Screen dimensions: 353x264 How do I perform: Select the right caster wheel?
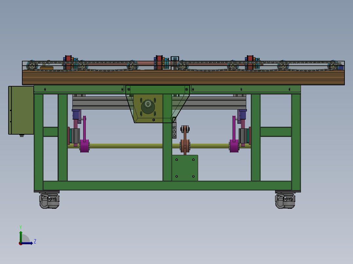(x=285, y=201)
